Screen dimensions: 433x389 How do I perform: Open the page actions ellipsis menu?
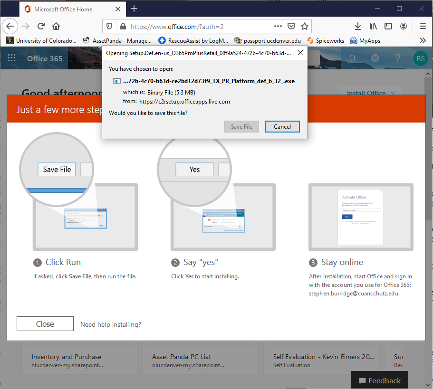point(278,26)
